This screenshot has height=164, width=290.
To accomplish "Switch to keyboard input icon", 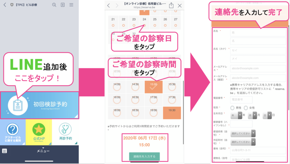I will 5,151.
